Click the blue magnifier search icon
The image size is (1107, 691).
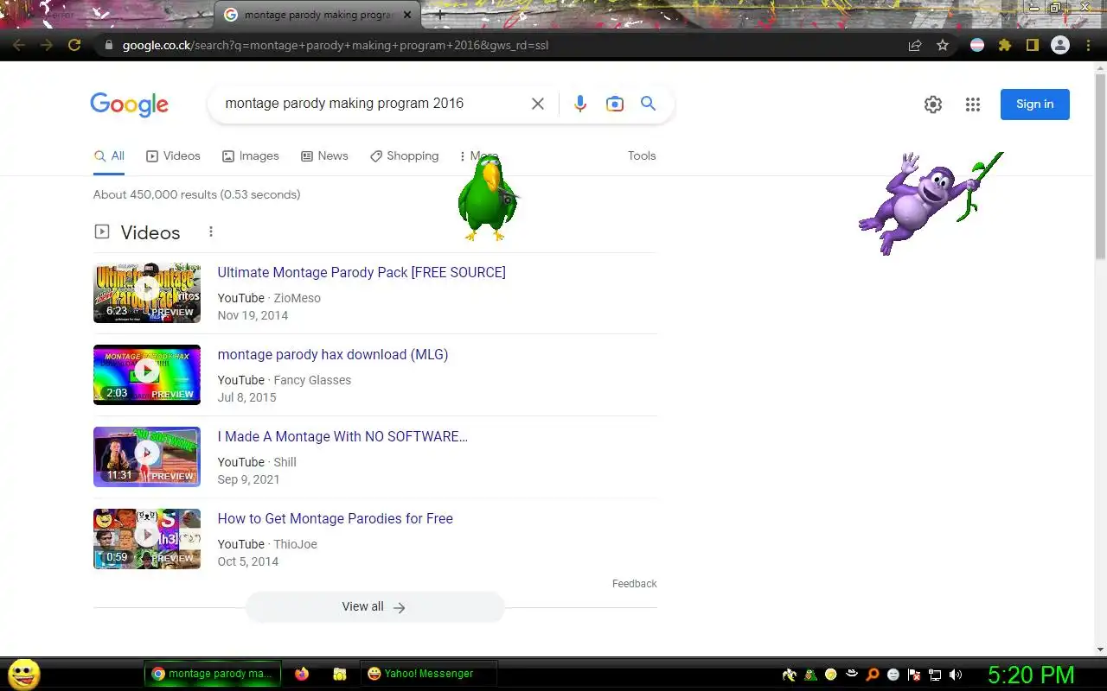point(648,104)
